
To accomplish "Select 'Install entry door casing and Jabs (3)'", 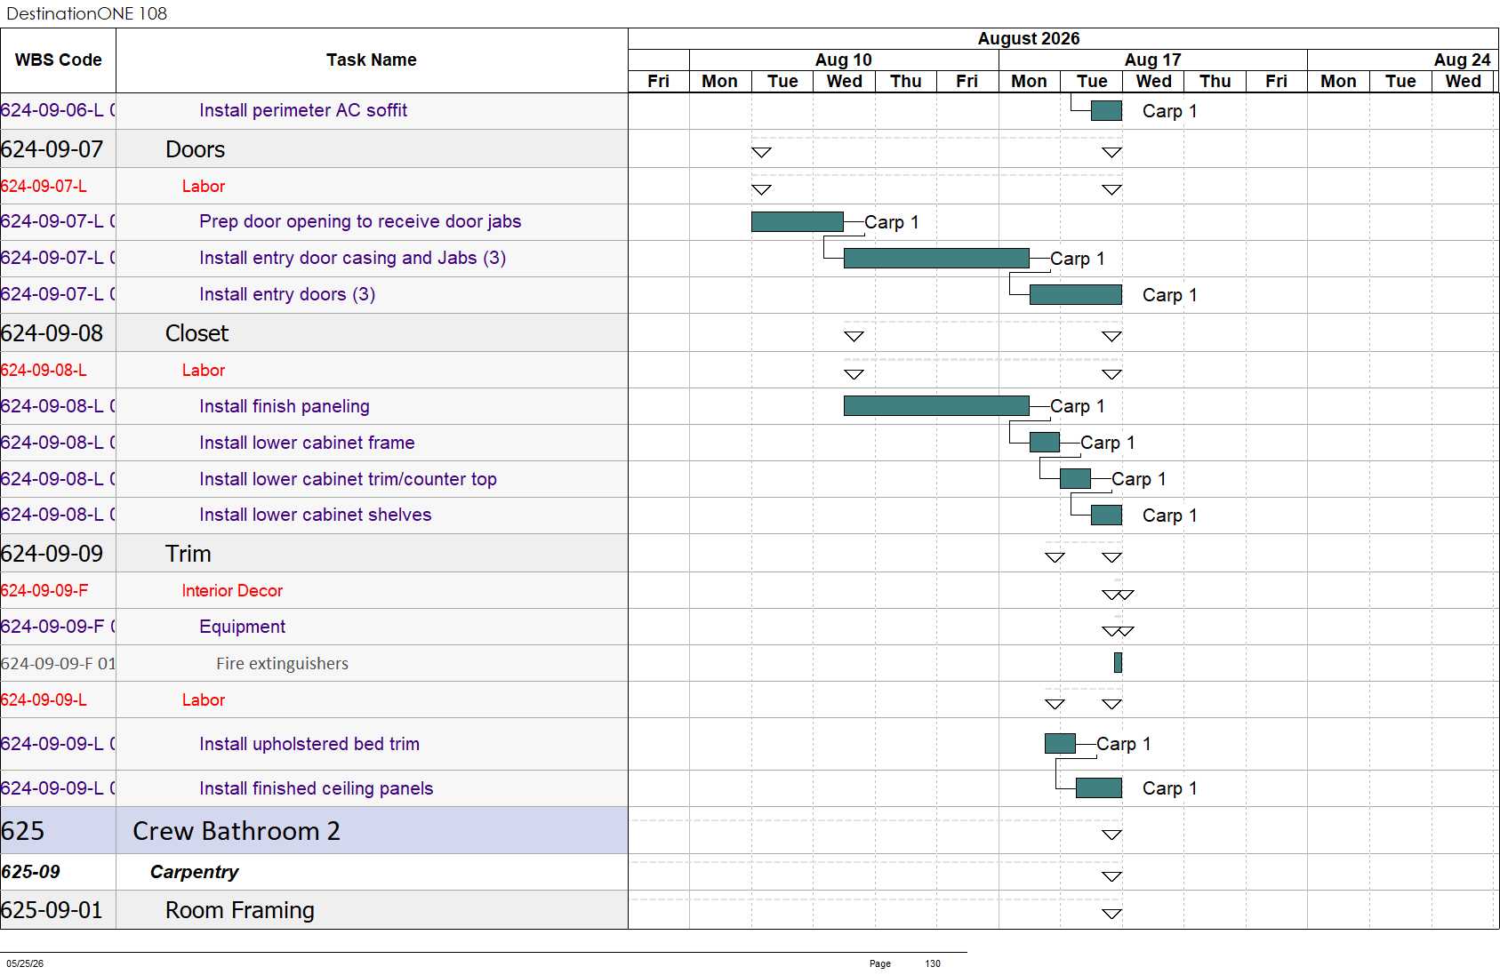I will click(353, 258).
